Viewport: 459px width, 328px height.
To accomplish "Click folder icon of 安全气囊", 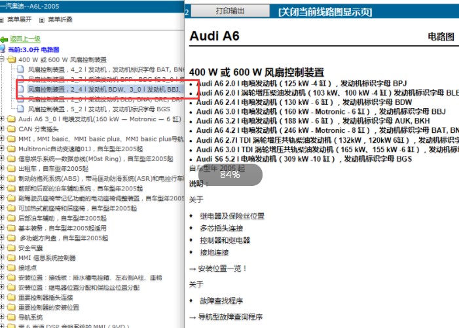I will (x=11, y=248).
